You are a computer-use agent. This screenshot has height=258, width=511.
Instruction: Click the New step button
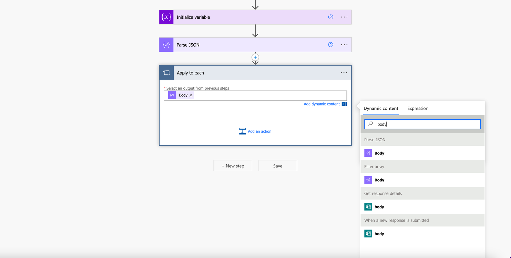pyautogui.click(x=233, y=166)
